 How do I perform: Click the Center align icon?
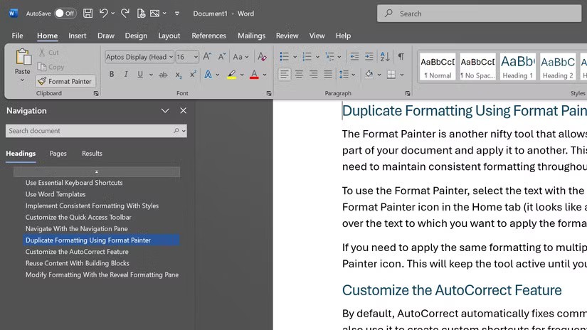(299, 75)
